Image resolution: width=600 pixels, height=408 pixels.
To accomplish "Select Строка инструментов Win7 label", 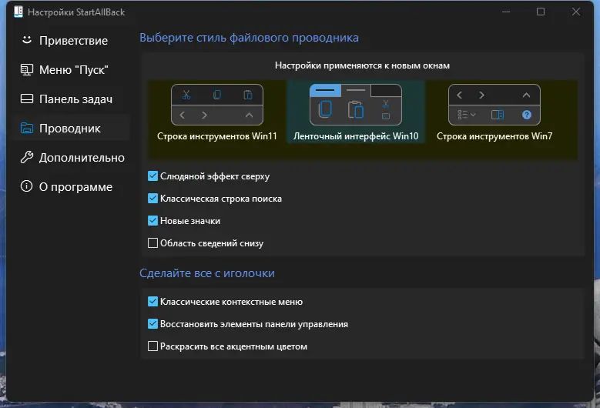I will point(494,136).
